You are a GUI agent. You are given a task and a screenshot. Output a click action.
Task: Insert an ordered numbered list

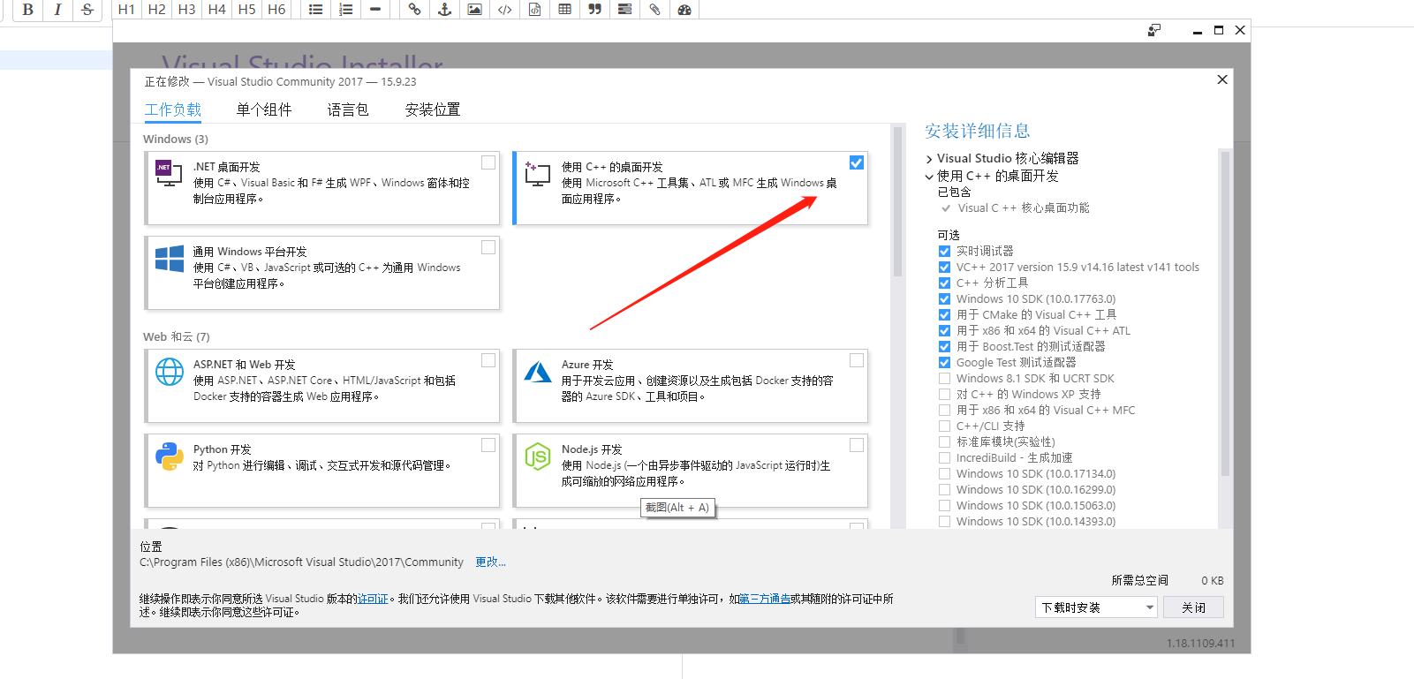[x=345, y=10]
